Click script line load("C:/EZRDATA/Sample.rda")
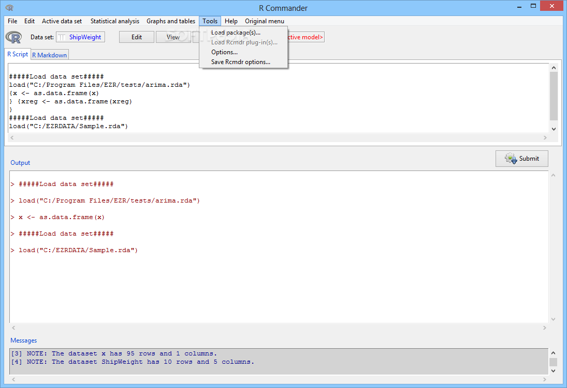567x388 pixels. tap(68, 127)
